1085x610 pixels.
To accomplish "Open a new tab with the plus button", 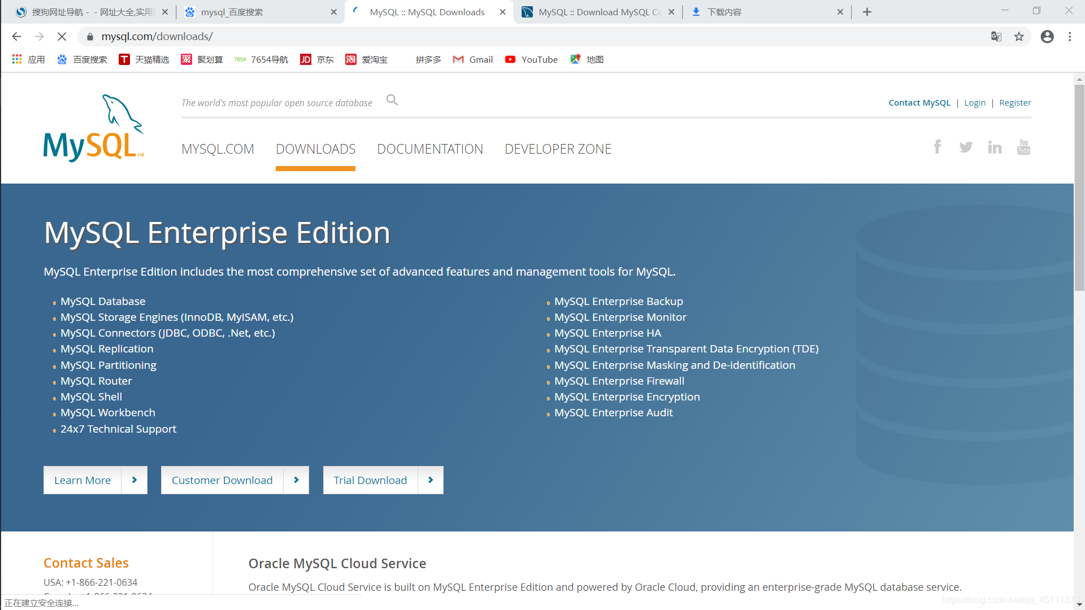I will [x=867, y=12].
